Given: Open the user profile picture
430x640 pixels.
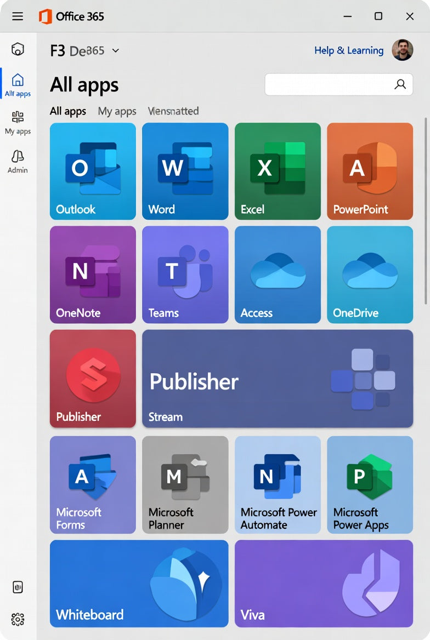Looking at the screenshot, I should coord(402,50).
